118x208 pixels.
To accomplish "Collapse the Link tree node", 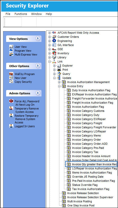I will pyautogui.click(x=49, y=61).
